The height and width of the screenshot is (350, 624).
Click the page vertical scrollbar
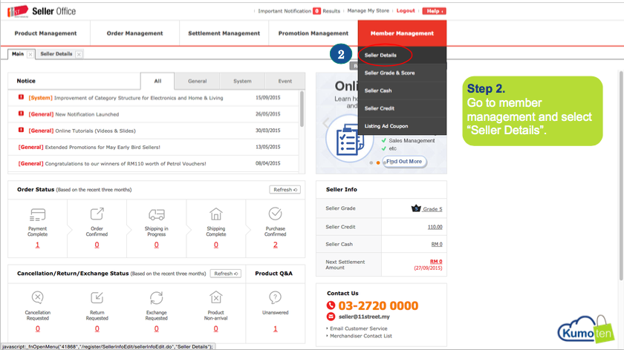[621, 175]
